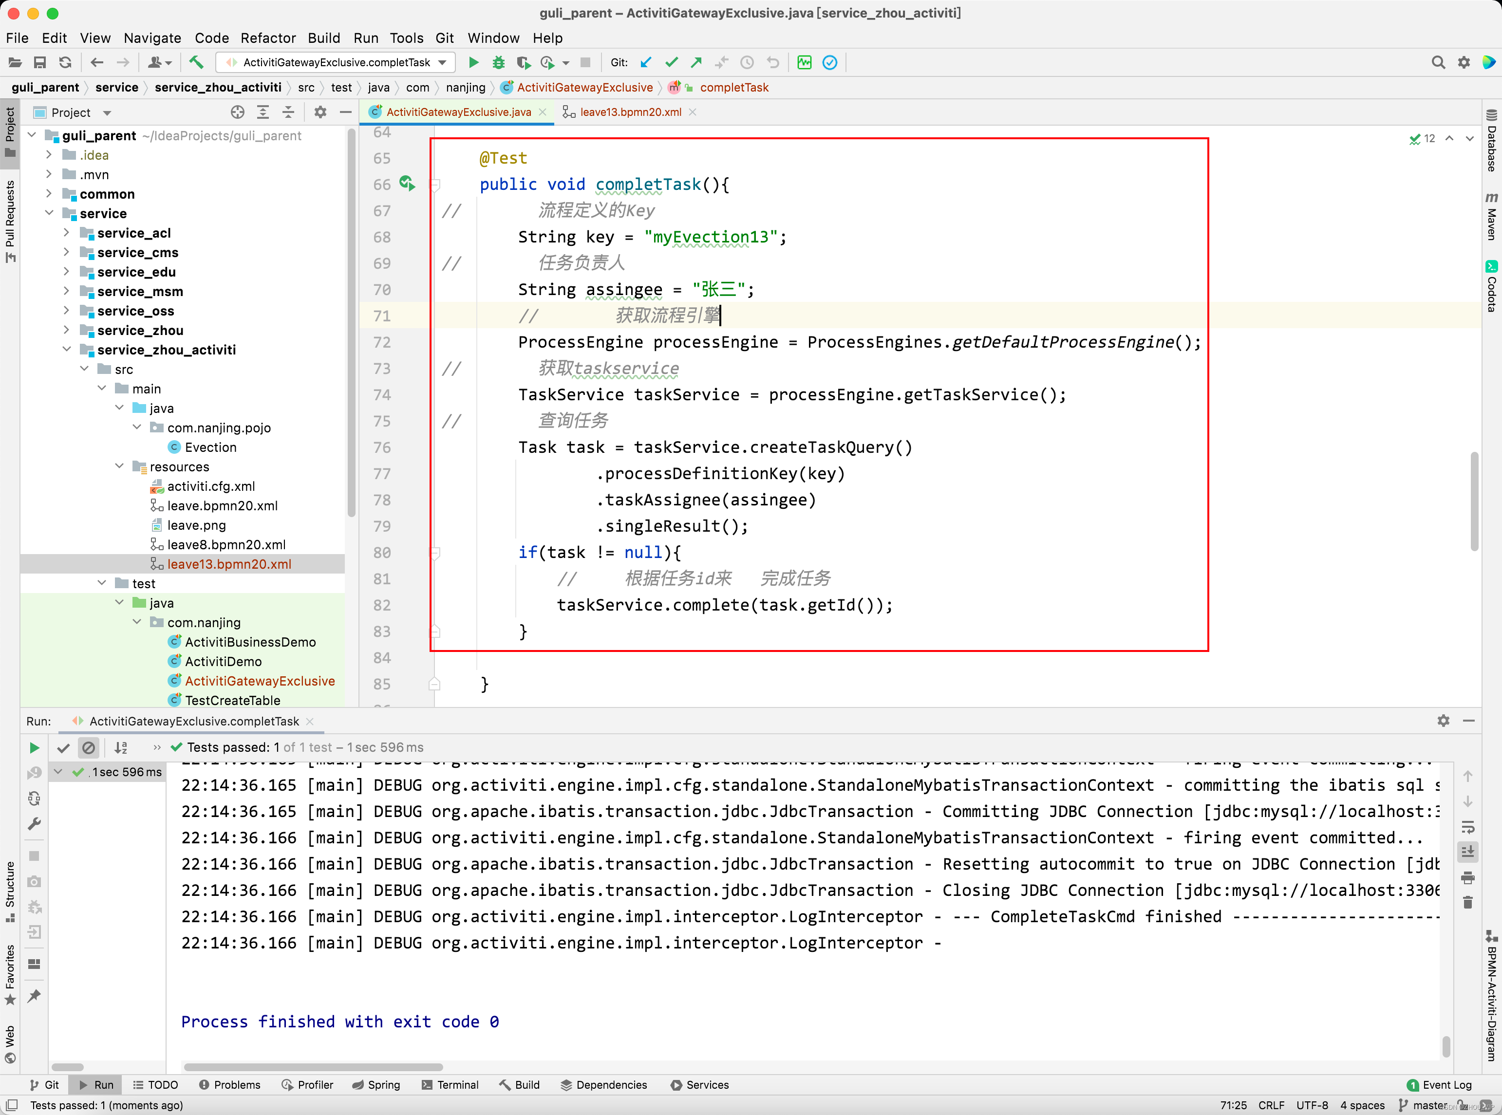
Task: Toggle scroll to end of console output
Action: tap(1467, 852)
